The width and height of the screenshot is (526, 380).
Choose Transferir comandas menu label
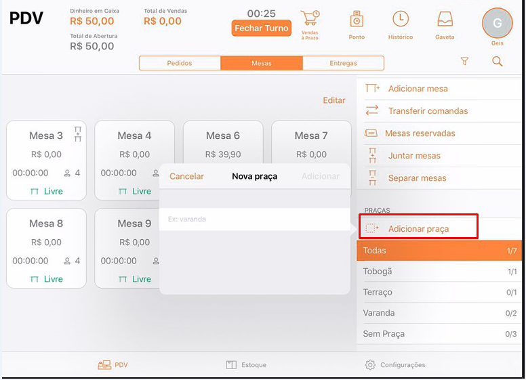(428, 111)
